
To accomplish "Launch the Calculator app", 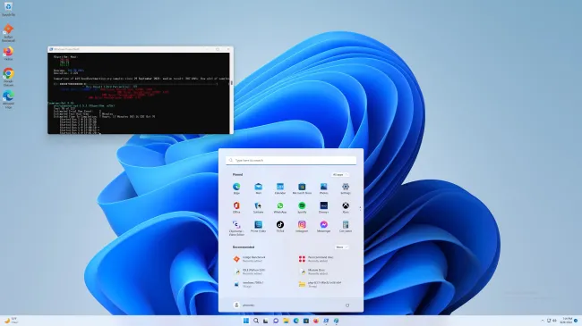I will click(346, 226).
